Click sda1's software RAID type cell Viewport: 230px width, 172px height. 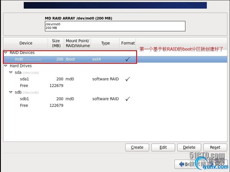106,79
